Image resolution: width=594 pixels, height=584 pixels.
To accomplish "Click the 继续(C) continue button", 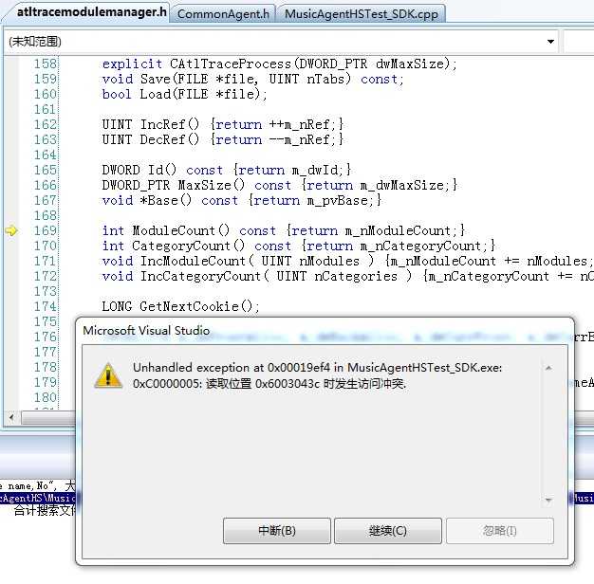I will coord(387,531).
